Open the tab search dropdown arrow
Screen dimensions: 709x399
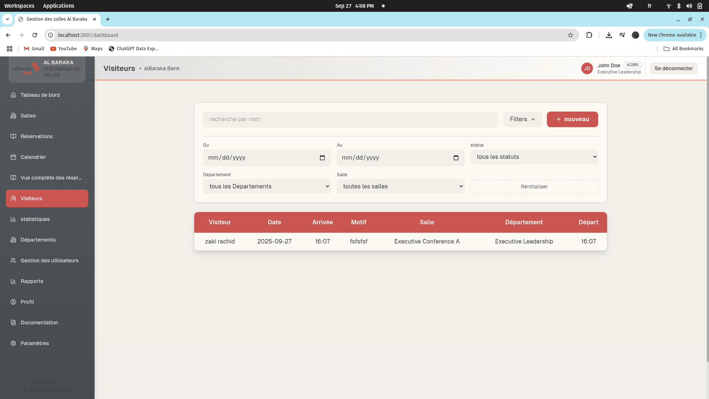pos(7,19)
